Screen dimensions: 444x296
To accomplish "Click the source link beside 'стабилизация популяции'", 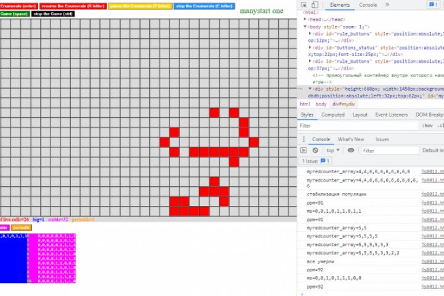I will pyautogui.click(x=432, y=194).
